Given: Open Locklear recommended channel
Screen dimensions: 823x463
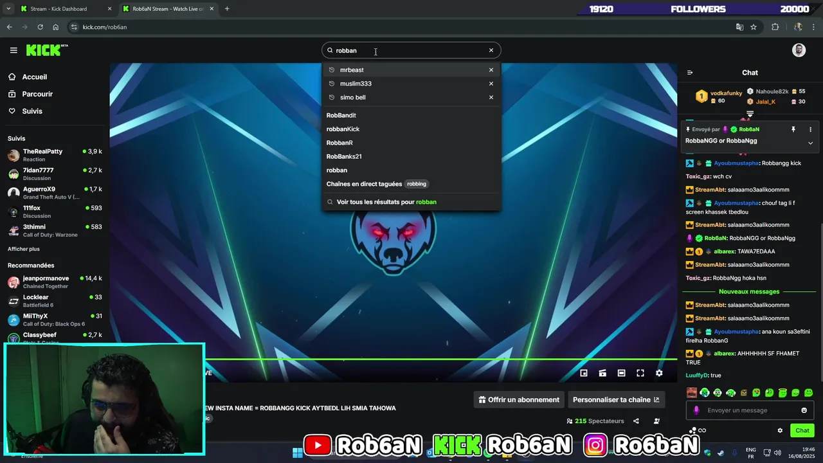Looking at the screenshot, I should (55, 301).
